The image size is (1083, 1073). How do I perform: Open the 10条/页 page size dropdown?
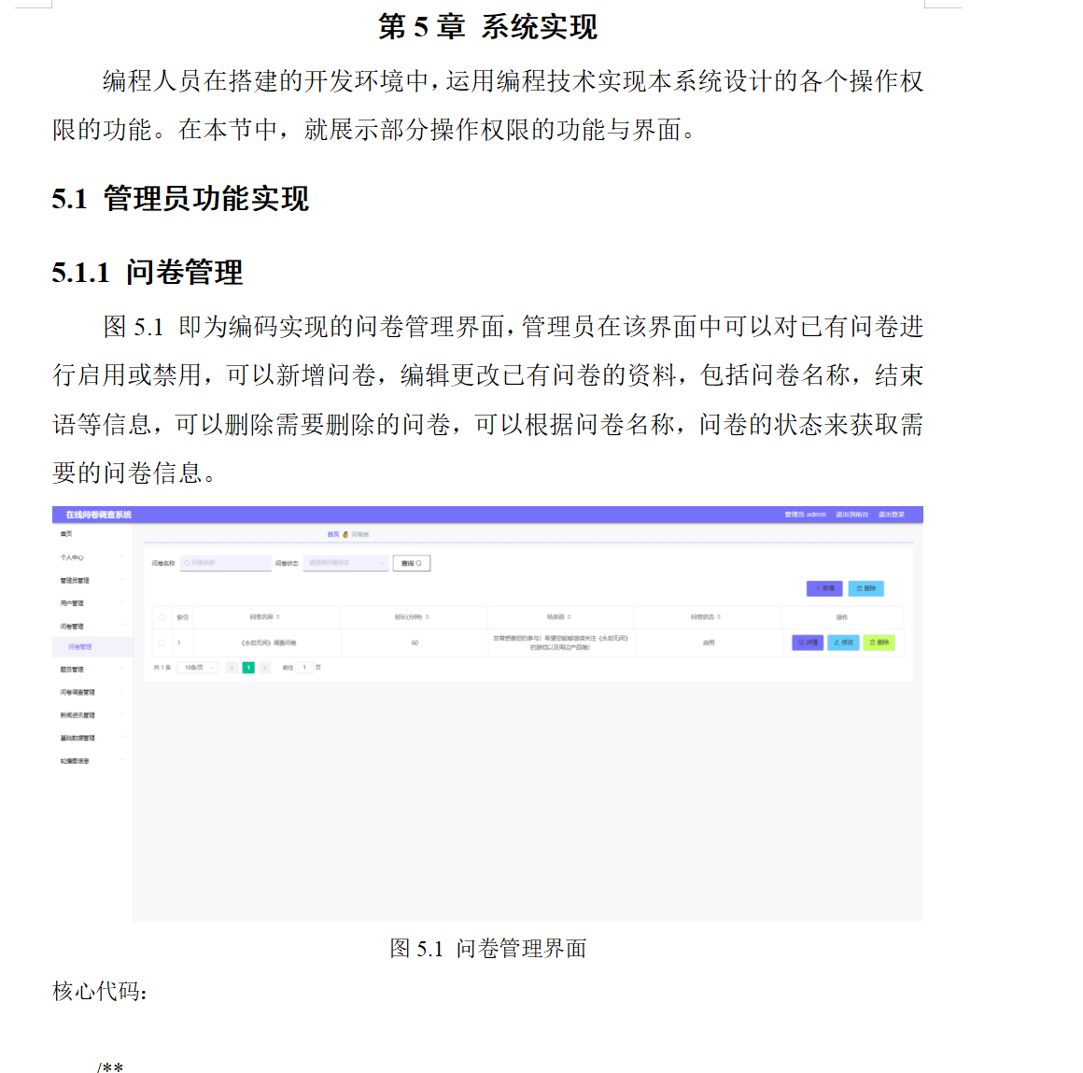(x=197, y=669)
